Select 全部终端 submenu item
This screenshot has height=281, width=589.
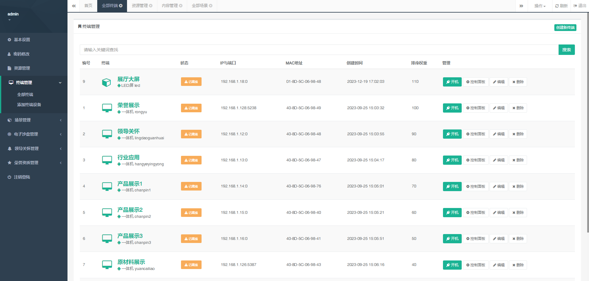point(25,94)
